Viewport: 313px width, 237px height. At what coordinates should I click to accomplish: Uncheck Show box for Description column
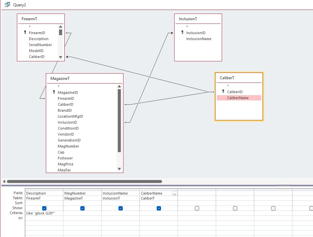coord(44,208)
